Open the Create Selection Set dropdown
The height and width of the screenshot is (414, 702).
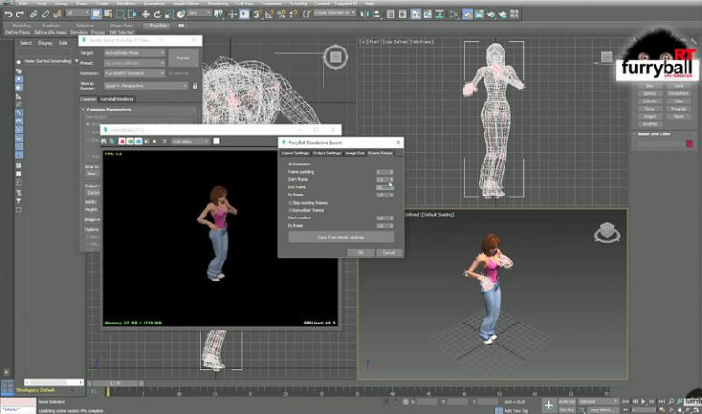coord(335,13)
